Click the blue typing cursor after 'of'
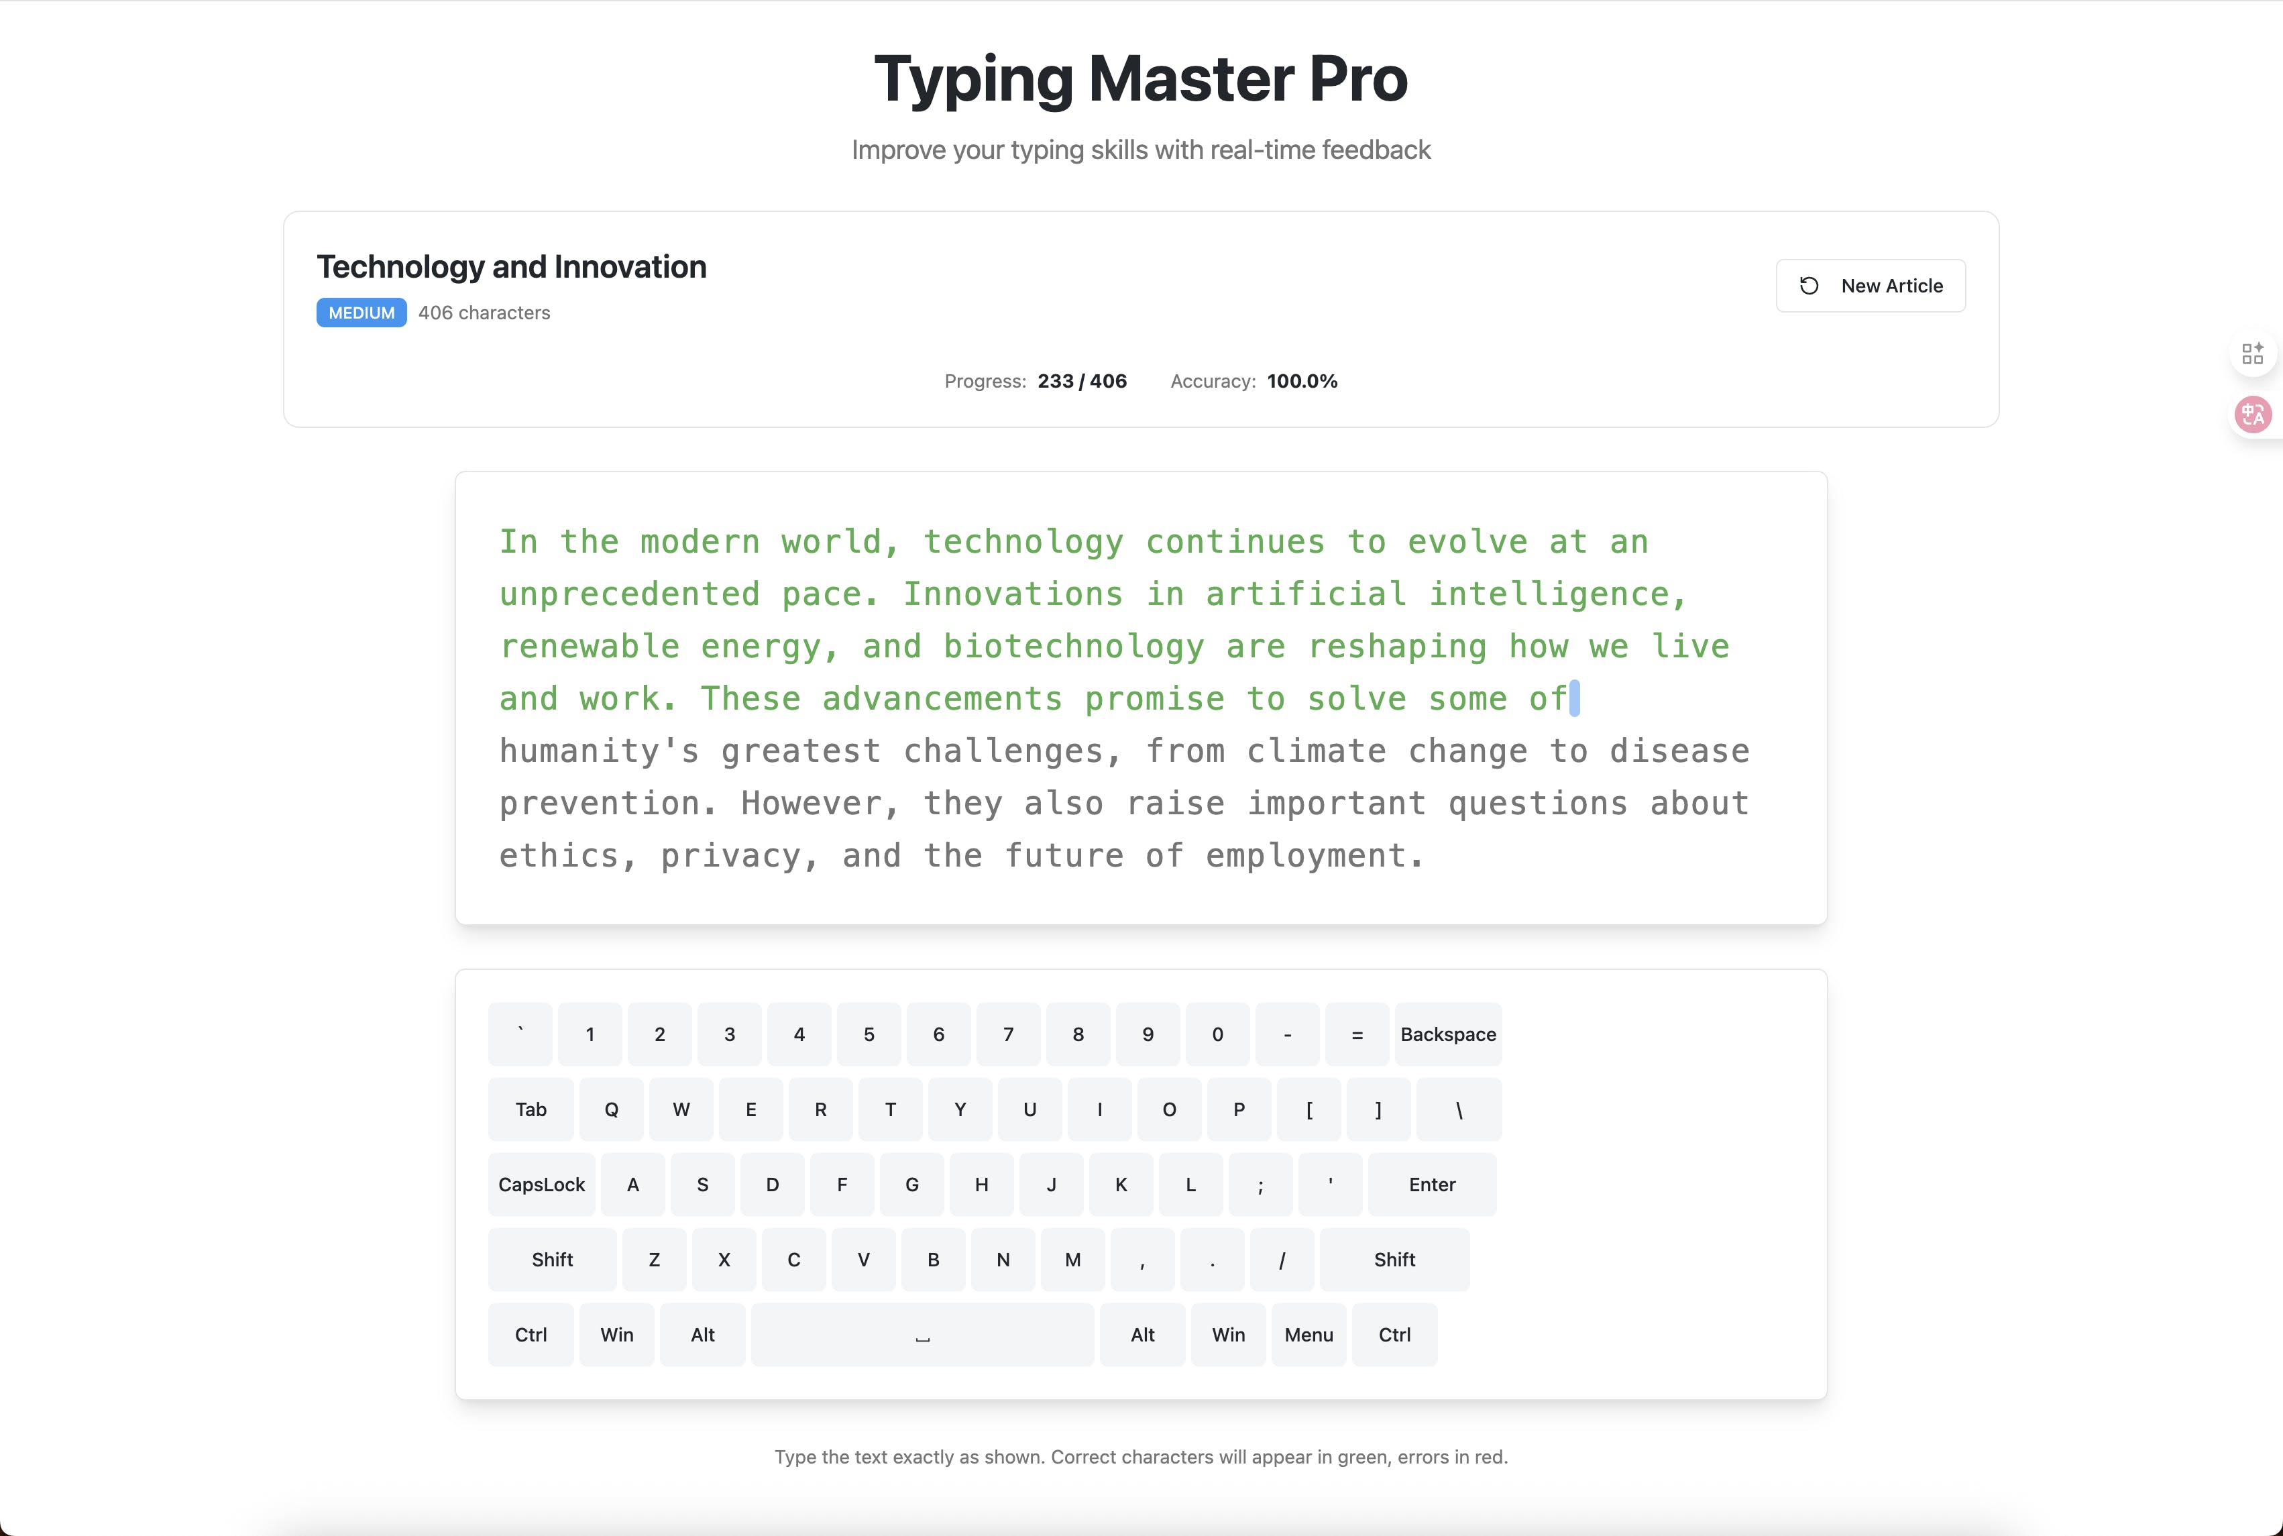This screenshot has width=2283, height=1536. point(1574,698)
